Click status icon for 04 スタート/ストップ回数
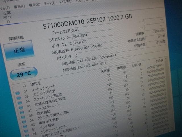Screen dimensions: 182x137 [x=20, y=103]
